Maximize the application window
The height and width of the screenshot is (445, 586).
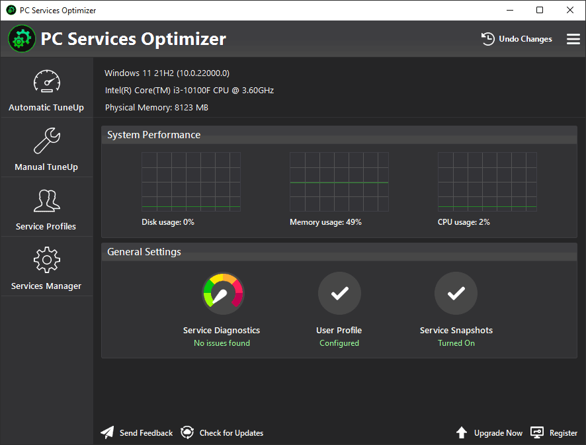540,10
